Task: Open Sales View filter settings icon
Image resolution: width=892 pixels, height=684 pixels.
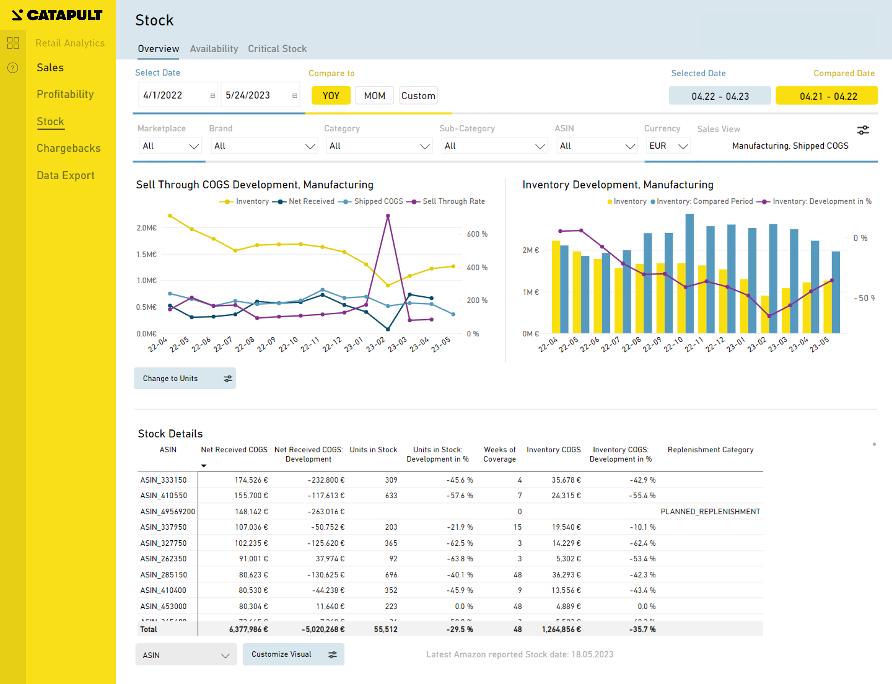Action: [x=863, y=130]
